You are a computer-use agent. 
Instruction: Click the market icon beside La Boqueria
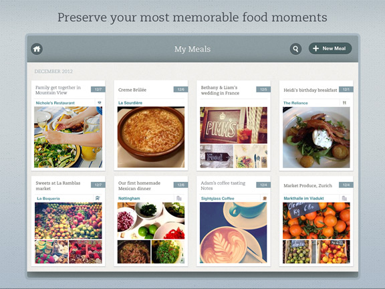point(98,198)
